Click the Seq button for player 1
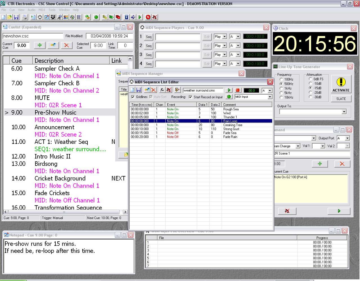This screenshot has height=281, width=360. coord(148,37)
